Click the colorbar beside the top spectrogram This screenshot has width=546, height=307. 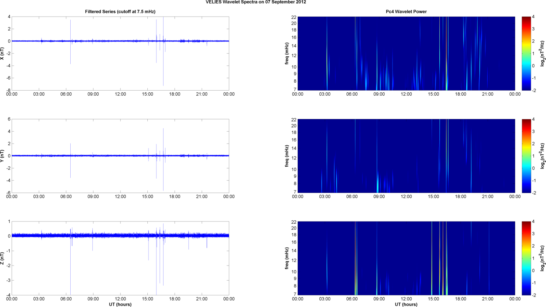coord(526,53)
